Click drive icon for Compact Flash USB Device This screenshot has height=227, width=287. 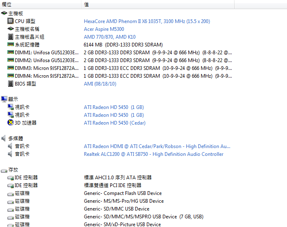click(x=11, y=194)
